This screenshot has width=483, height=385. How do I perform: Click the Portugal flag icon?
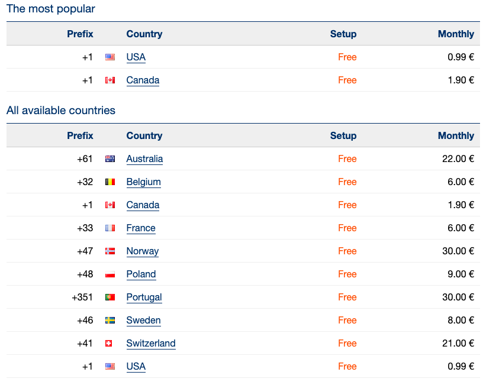(x=110, y=297)
